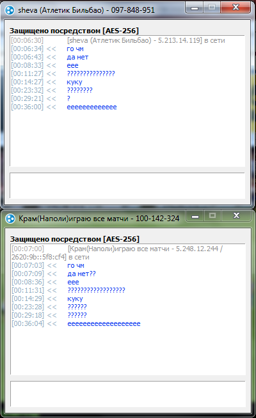Maximize the Крам(Наполи) chat window

212,216
